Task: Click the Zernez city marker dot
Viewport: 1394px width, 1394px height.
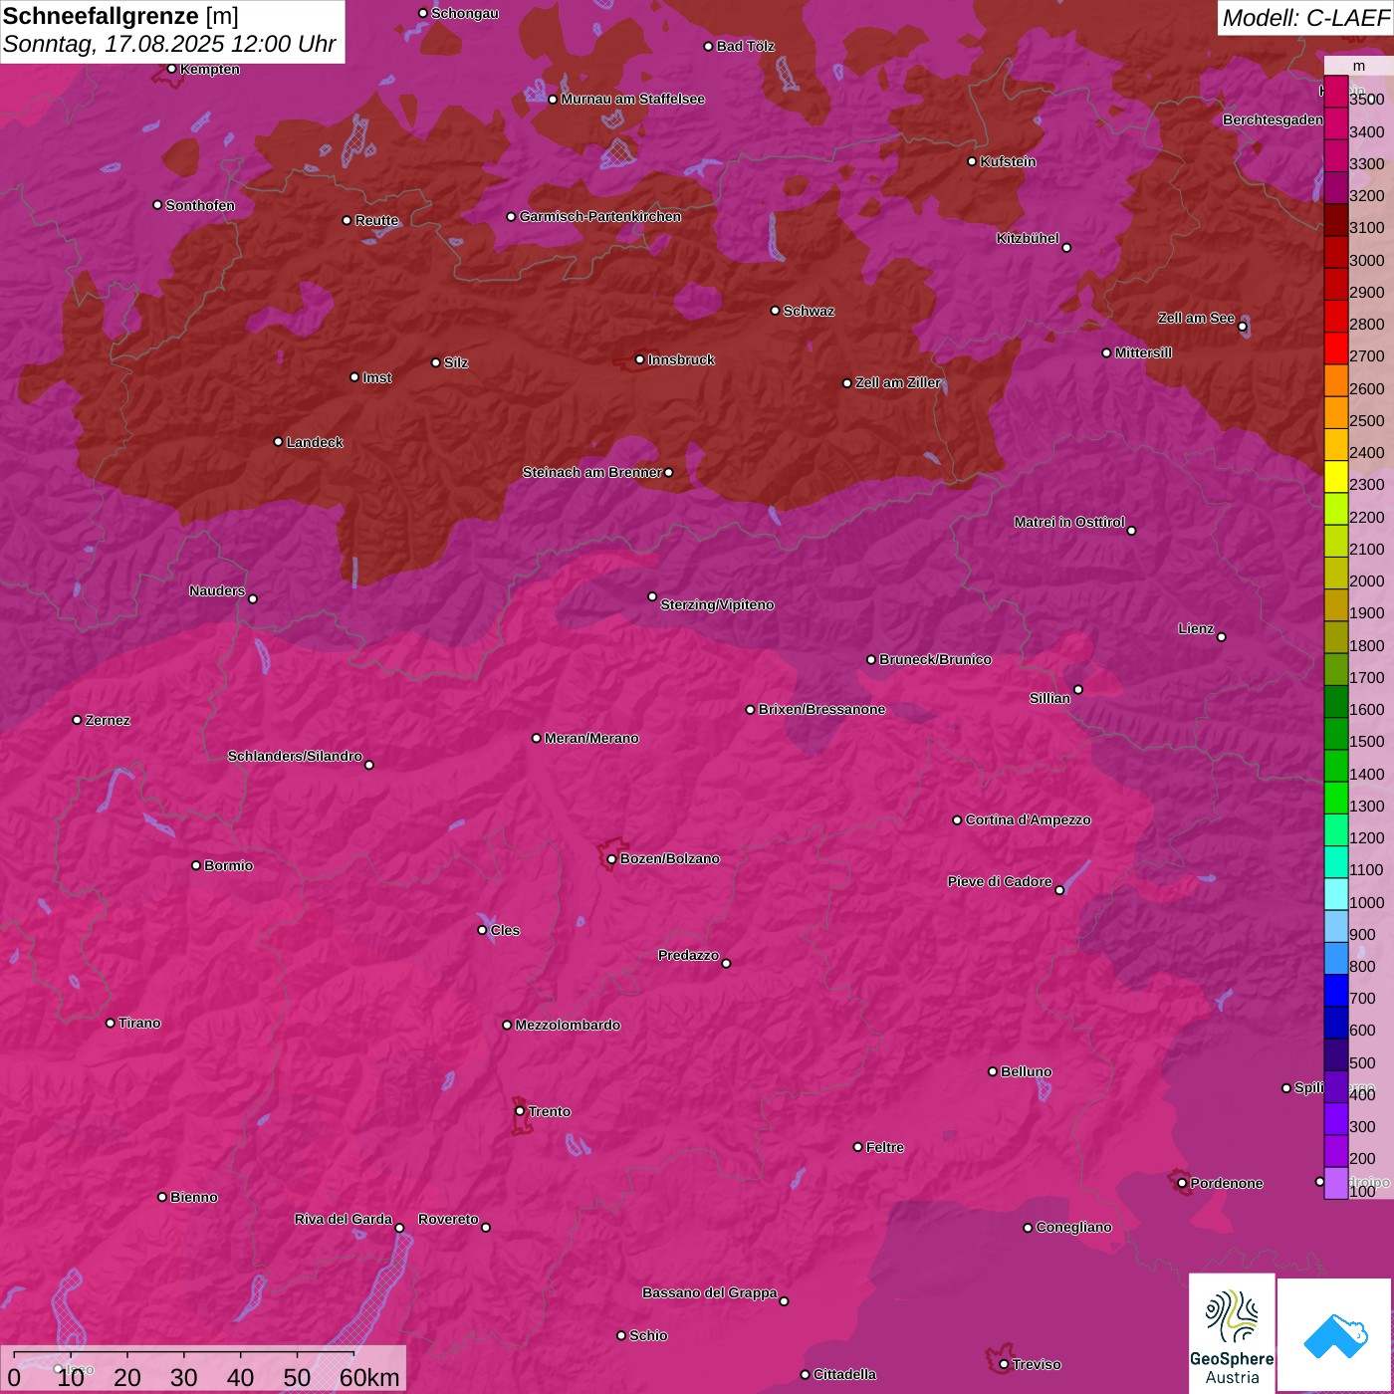Action: (77, 720)
